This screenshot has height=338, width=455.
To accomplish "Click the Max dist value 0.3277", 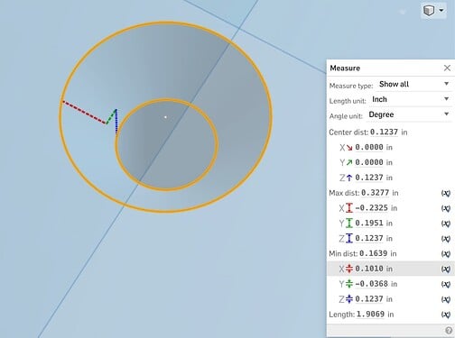I will [375, 193].
